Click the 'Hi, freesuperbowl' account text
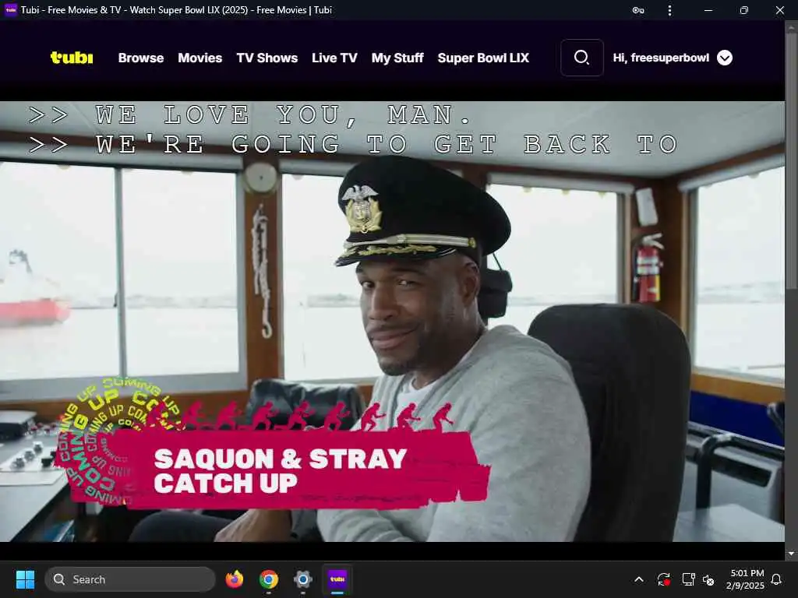 click(661, 58)
